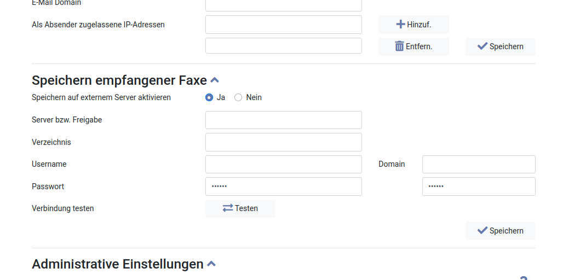Click the first zugelassene IP-Adressen input field

tap(283, 25)
